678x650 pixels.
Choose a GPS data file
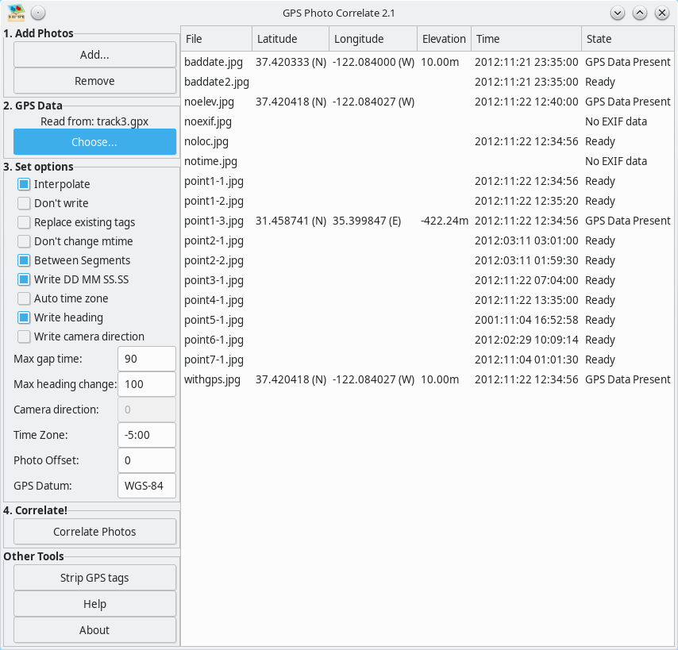click(94, 142)
